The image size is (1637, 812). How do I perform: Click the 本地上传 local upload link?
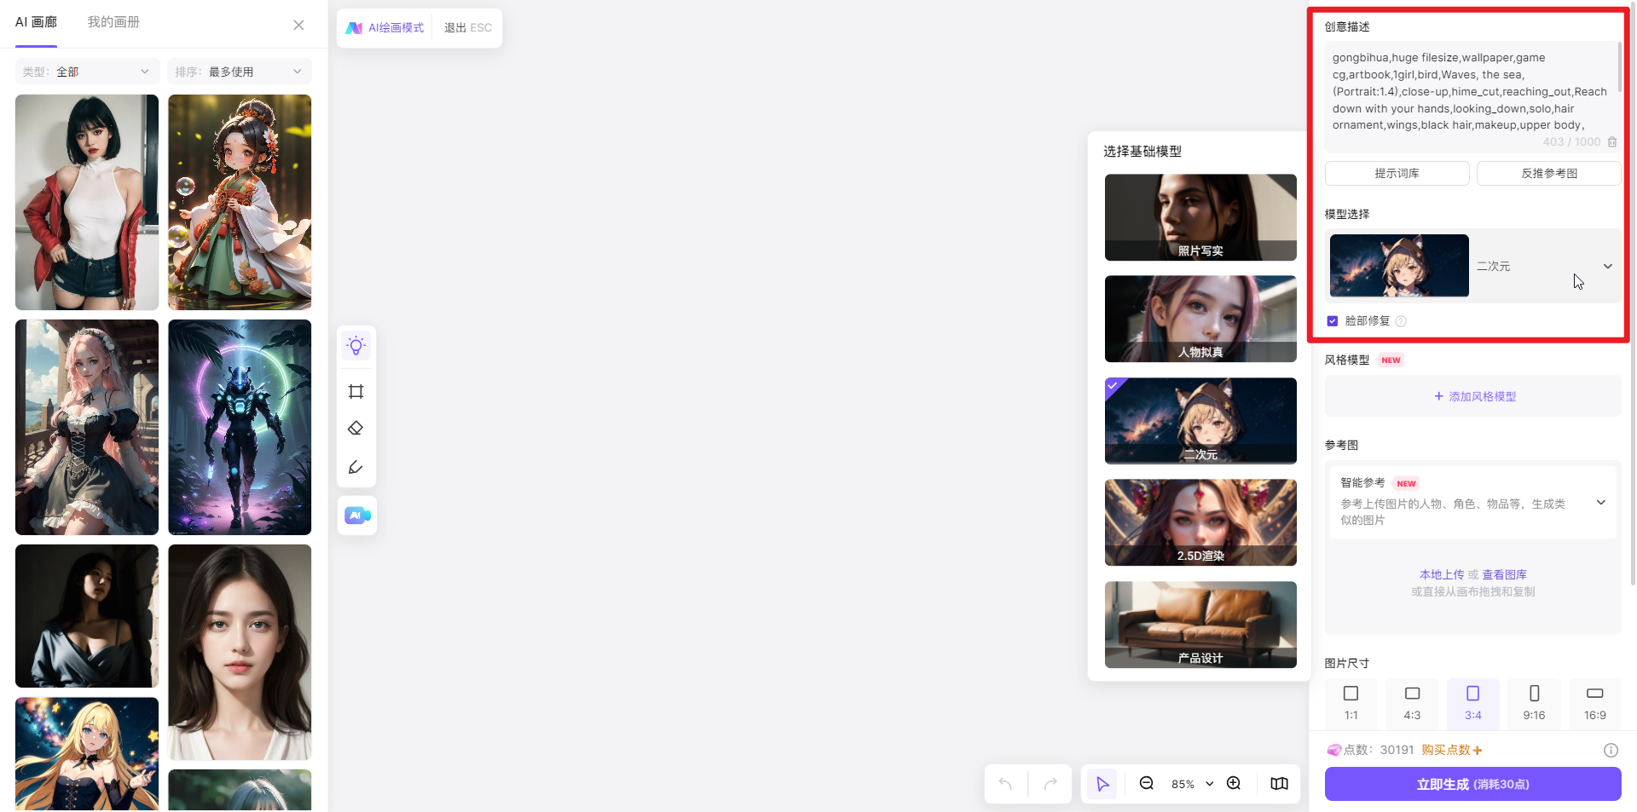click(x=1441, y=575)
